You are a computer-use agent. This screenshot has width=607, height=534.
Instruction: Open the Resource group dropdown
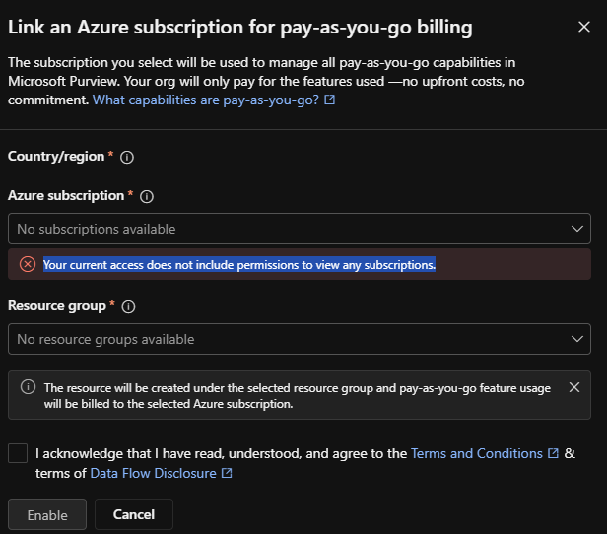point(300,339)
